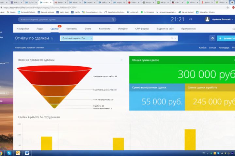This screenshot has height=156, width=235.
Task: Switch to the Счета tab
Action: tap(88, 29)
